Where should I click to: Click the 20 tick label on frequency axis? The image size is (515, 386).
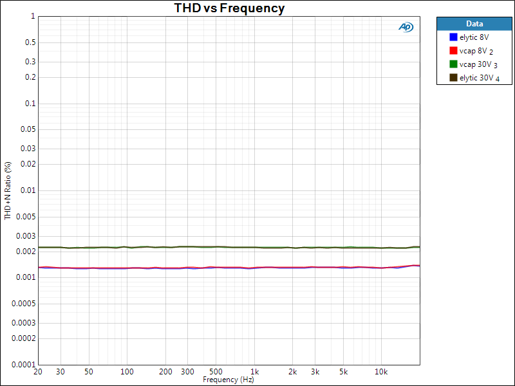pos(38,372)
